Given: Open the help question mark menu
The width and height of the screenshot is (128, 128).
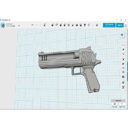Looking at the screenshot, I should pyautogui.click(x=126, y=25).
